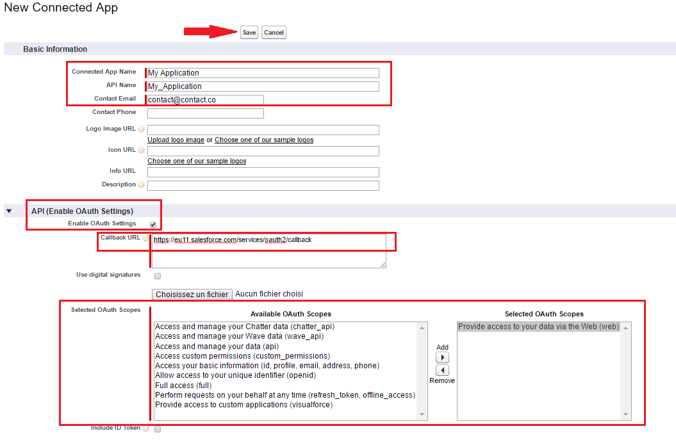Open Upload logo image link
This screenshot has height=440, width=676.
point(176,140)
